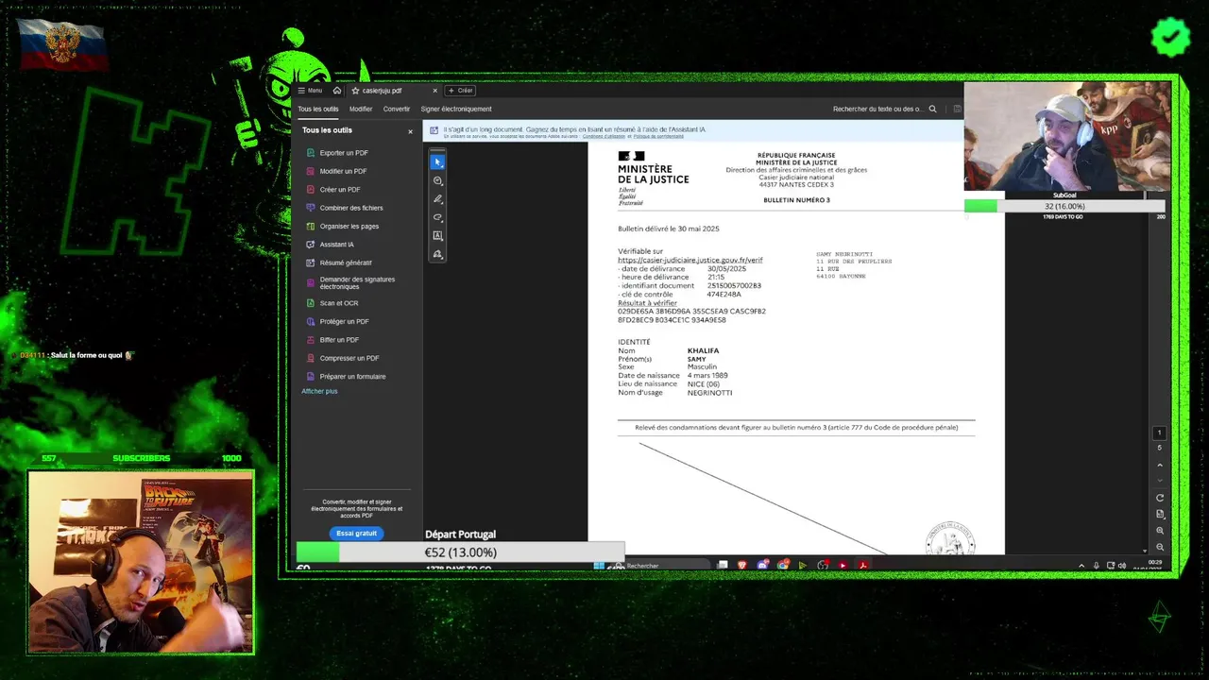This screenshot has width=1209, height=680.
Task: Click 'BULLETIN NUMÉRO 3' heading text
Action: tap(796, 200)
